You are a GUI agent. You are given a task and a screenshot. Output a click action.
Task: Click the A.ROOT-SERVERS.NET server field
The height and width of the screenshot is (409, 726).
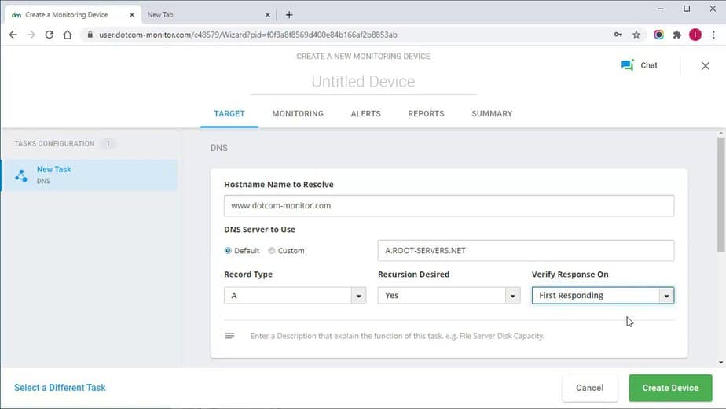point(526,250)
